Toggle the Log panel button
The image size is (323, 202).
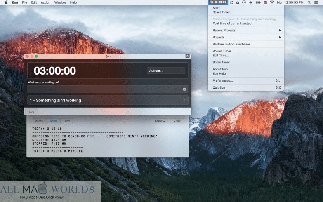point(31,112)
